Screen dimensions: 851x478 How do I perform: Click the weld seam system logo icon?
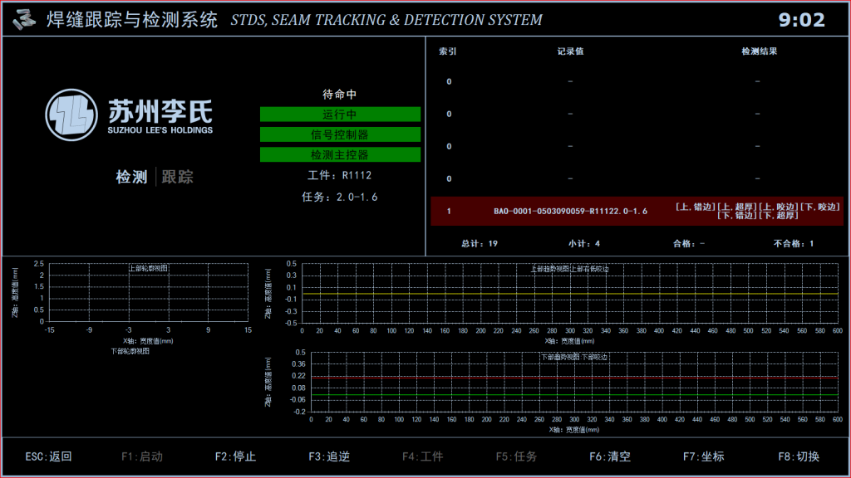click(x=25, y=18)
